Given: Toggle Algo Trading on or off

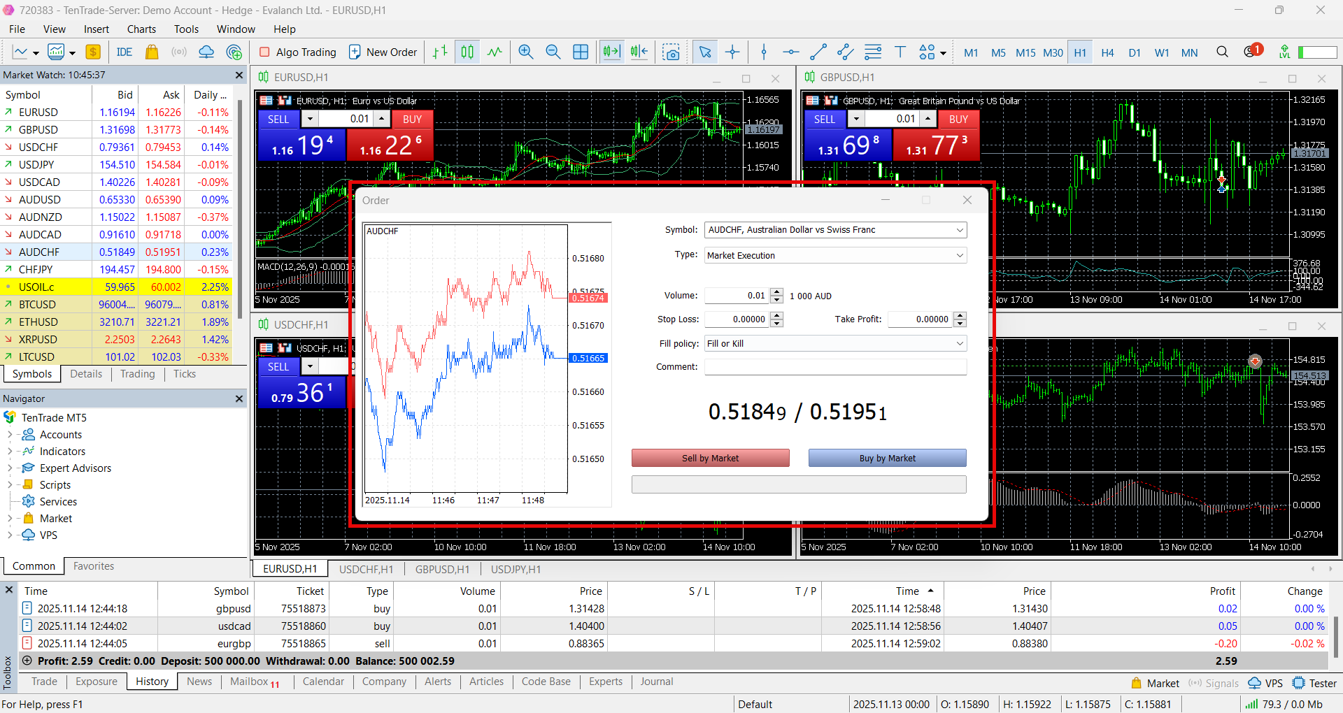Looking at the screenshot, I should coord(298,52).
